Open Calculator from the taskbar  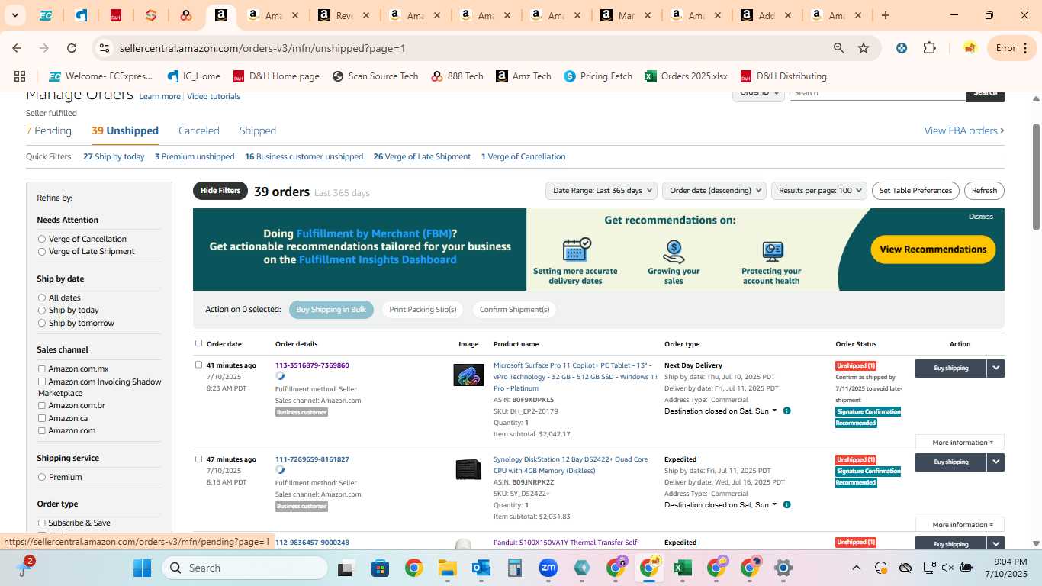click(514, 568)
